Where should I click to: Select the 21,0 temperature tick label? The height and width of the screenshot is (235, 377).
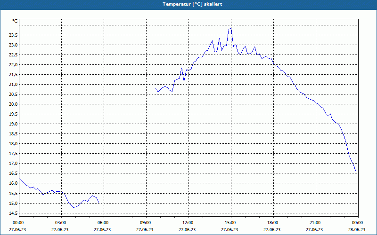(13, 85)
